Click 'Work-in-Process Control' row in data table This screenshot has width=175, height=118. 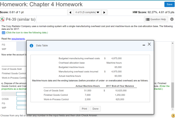tap(90, 99)
